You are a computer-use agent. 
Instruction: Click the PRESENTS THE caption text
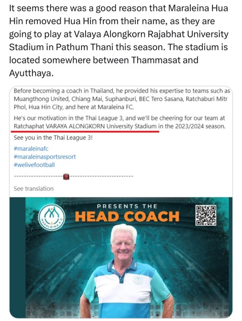point(127,206)
